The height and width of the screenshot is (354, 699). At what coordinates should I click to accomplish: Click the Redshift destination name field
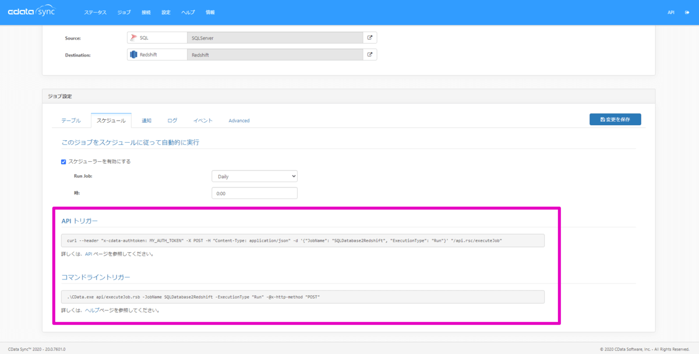pos(275,55)
